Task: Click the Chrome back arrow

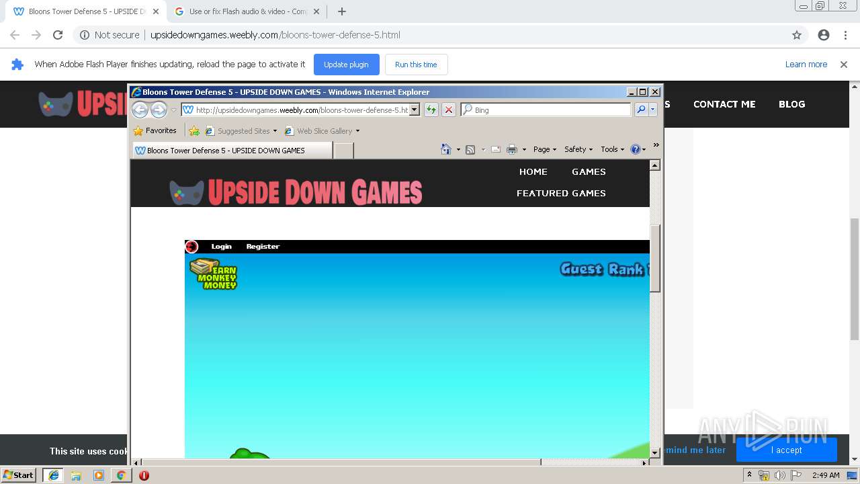Action: click(15, 35)
